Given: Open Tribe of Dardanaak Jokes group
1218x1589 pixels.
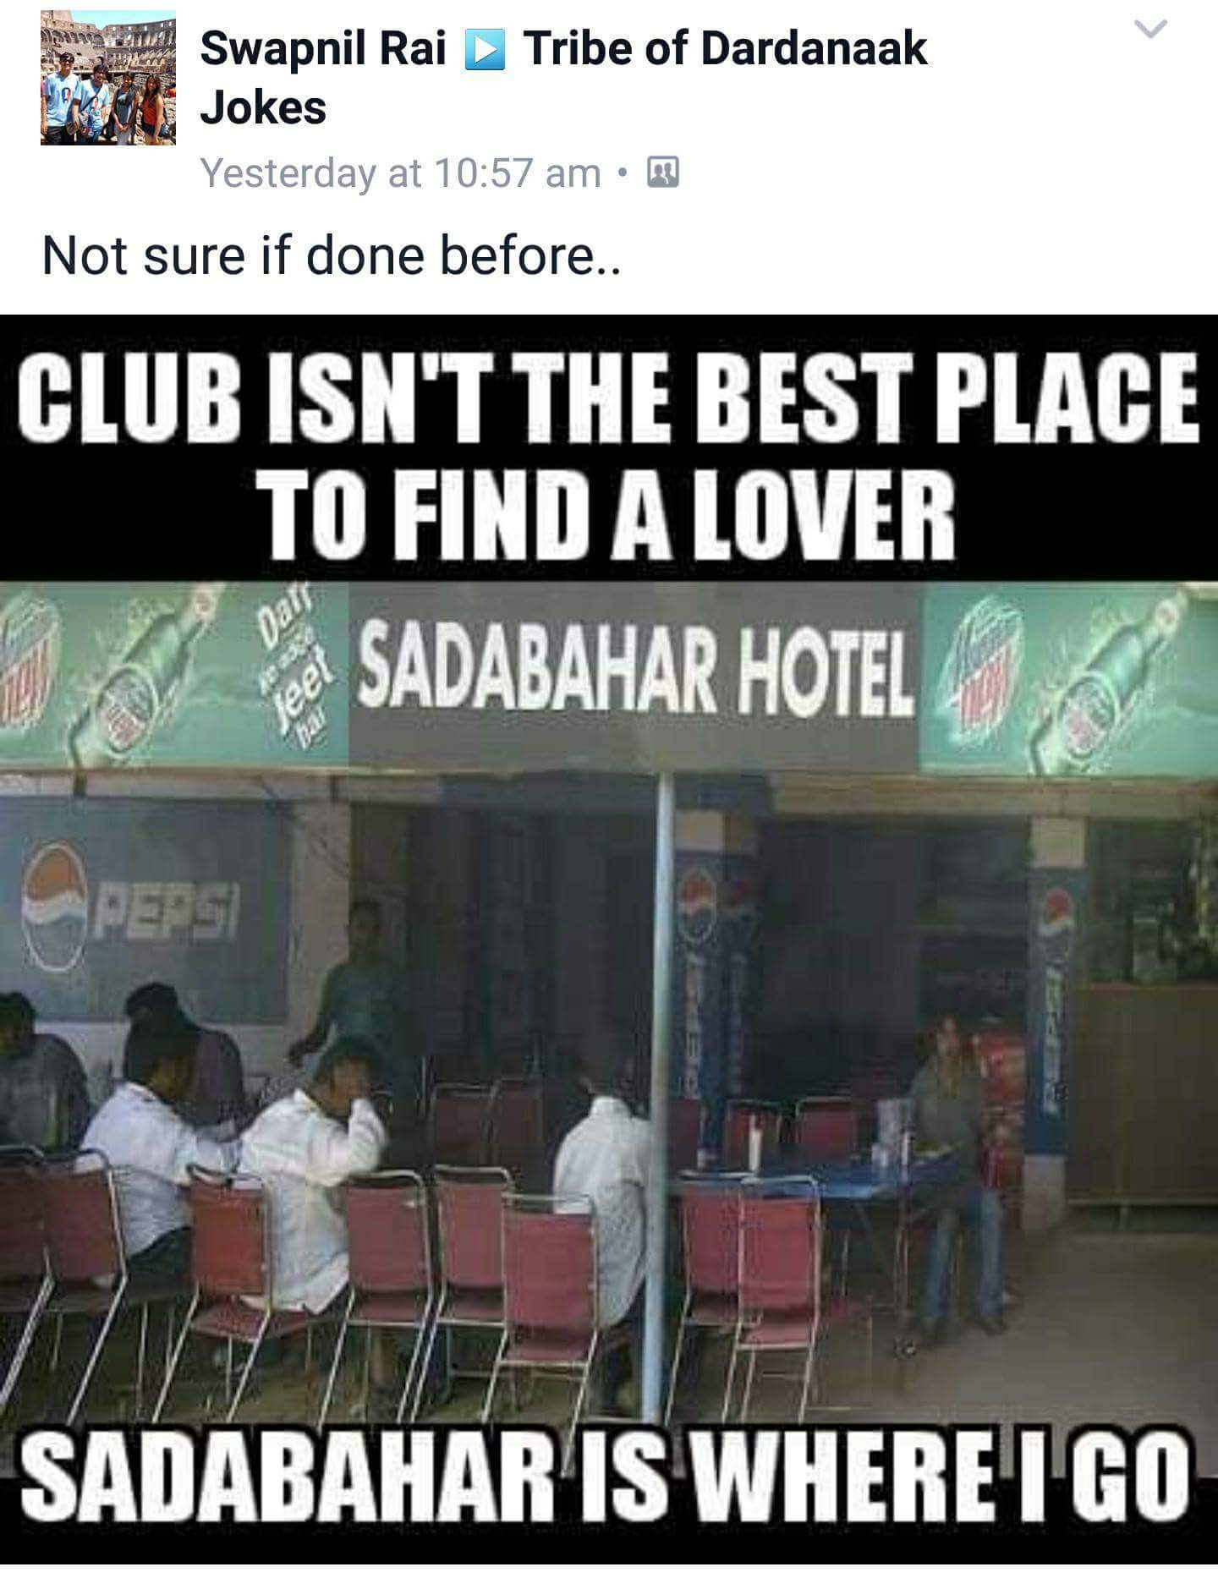Looking at the screenshot, I should pyautogui.click(x=563, y=78).
